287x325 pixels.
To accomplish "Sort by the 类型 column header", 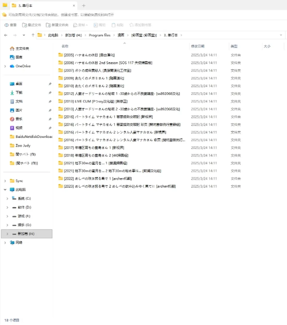I will coord(234,46).
